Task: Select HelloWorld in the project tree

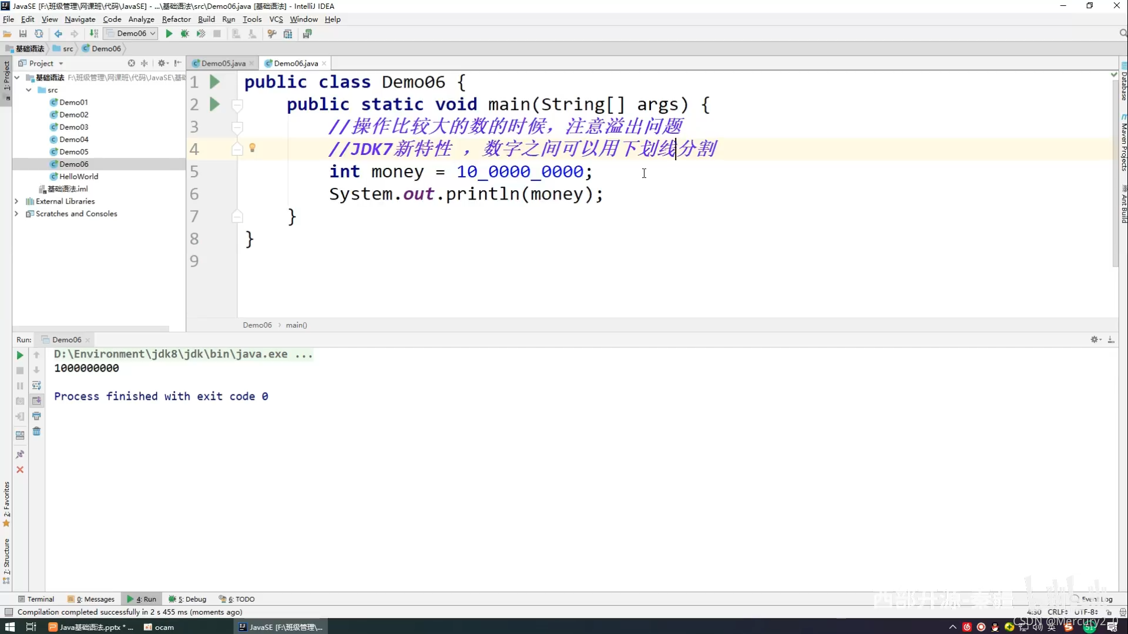Action: coord(78,176)
